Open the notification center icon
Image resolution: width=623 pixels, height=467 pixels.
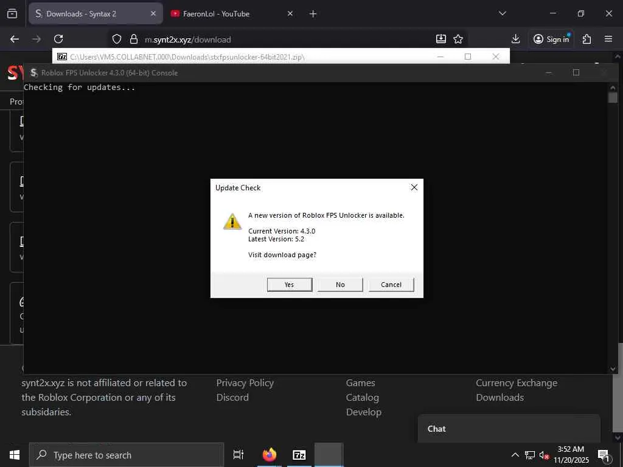coord(604,455)
